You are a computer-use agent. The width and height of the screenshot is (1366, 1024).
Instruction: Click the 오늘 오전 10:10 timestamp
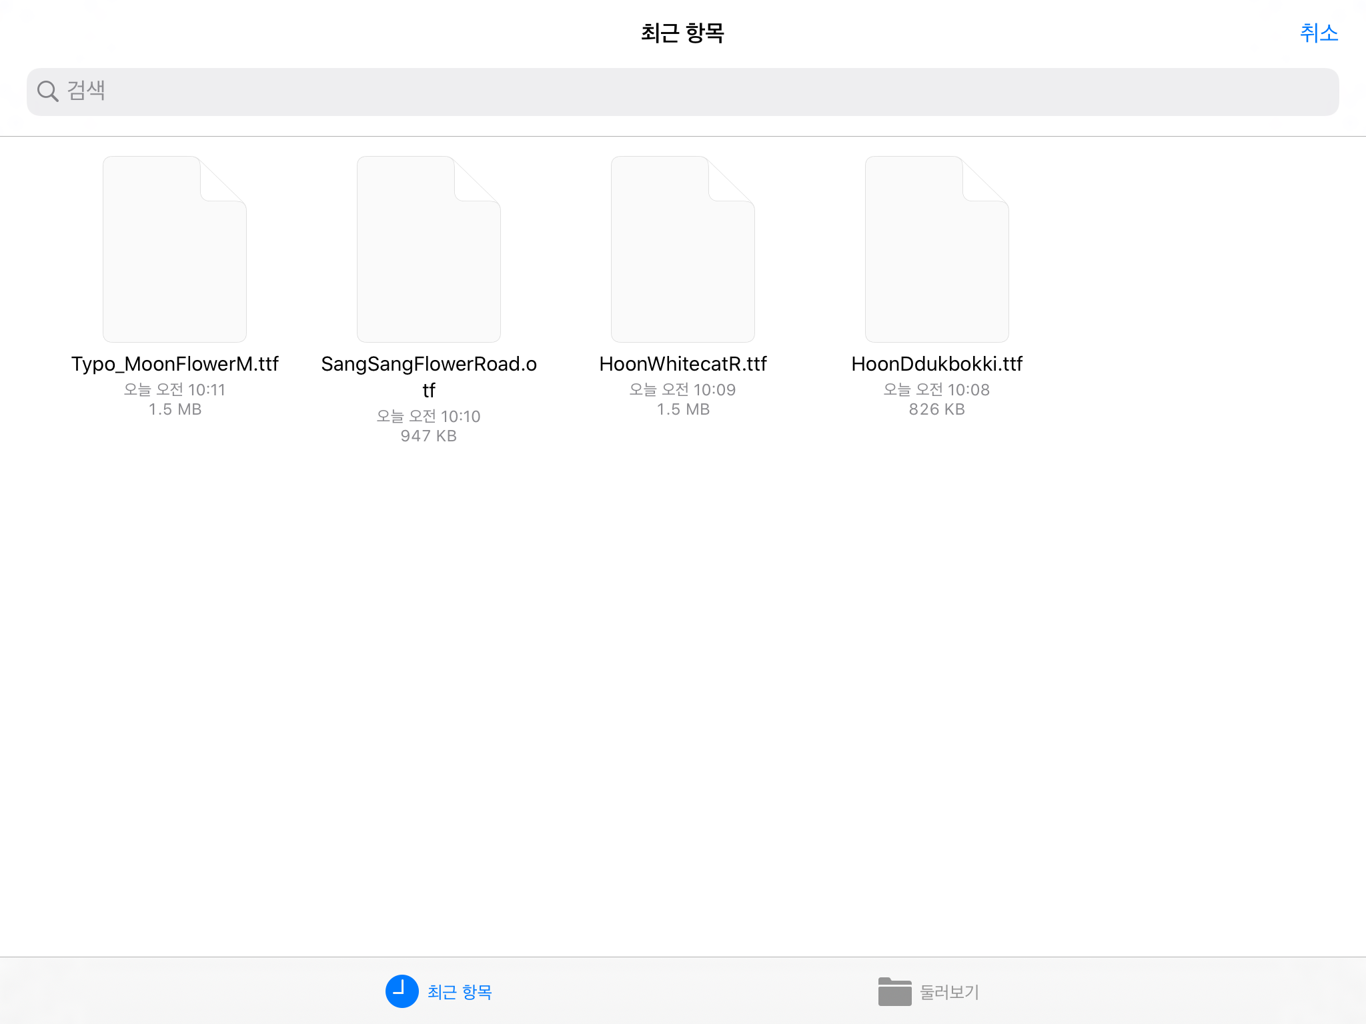pyautogui.click(x=429, y=417)
